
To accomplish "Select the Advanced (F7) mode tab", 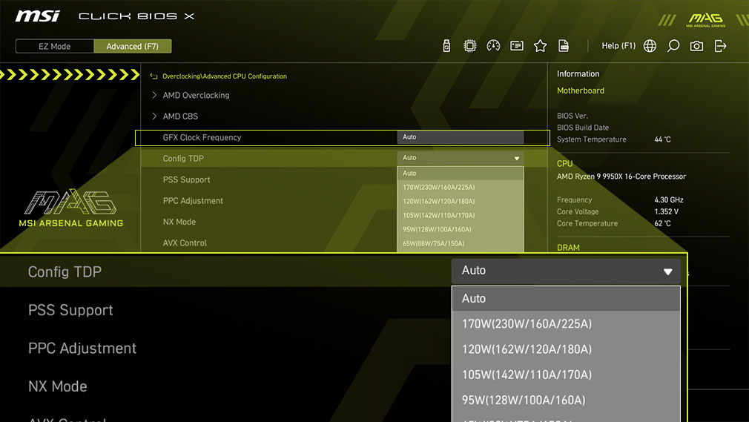I will coord(132,47).
